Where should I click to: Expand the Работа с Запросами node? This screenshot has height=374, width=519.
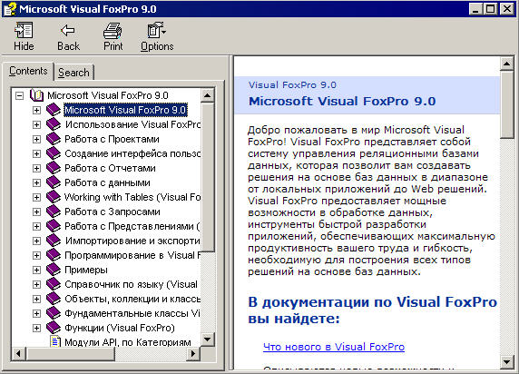pos(36,212)
